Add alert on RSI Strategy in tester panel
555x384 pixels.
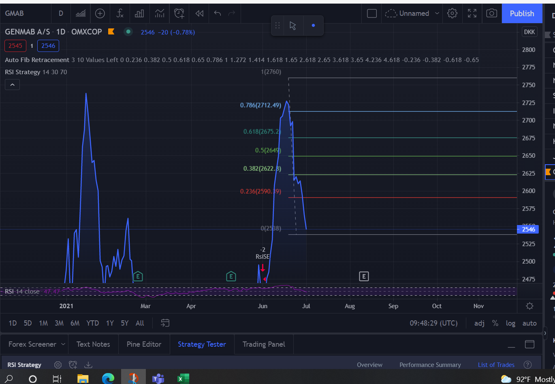pyautogui.click(x=73, y=365)
